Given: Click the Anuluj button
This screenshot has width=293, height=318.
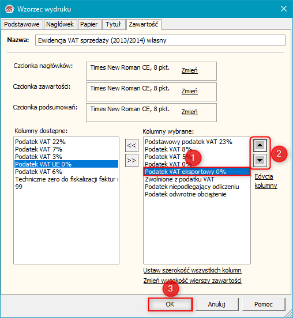Looking at the screenshot, I should 217,304.
